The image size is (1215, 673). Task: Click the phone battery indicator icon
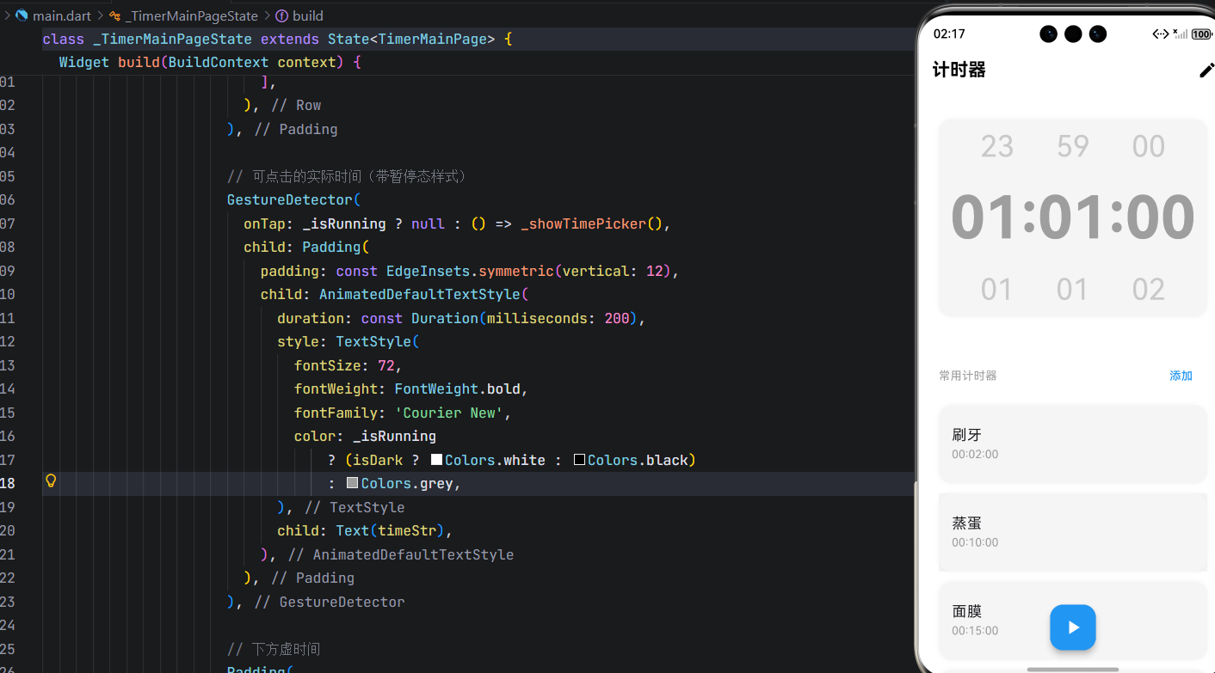coord(1202,34)
